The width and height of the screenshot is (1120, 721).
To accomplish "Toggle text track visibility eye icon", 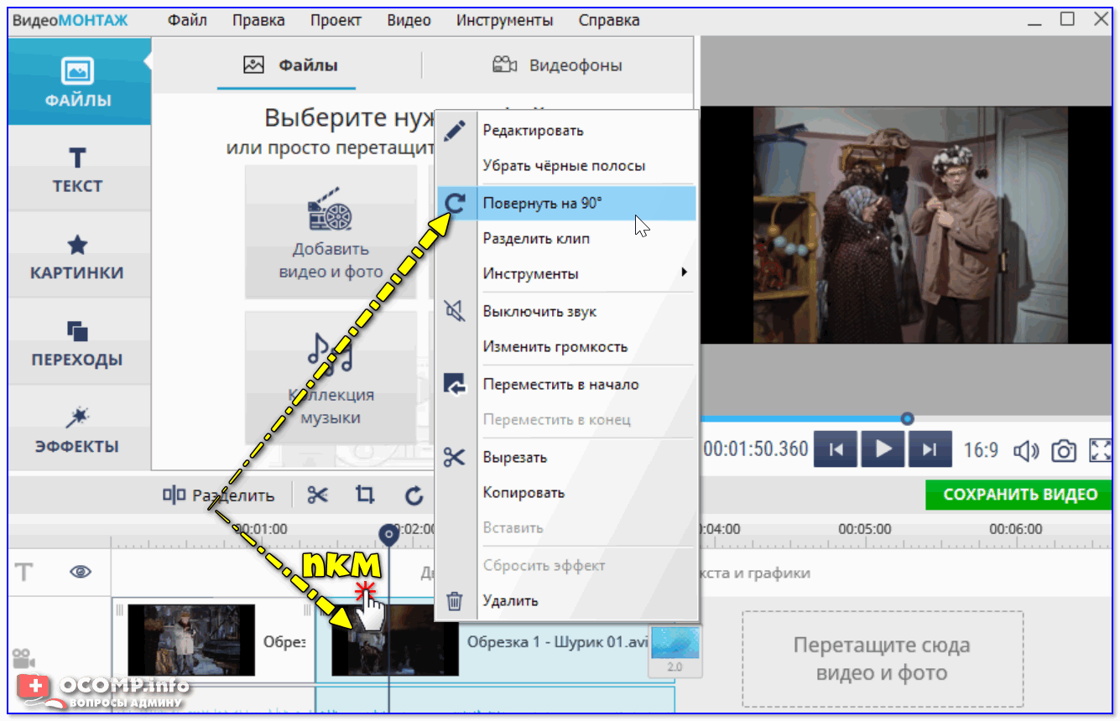I will (81, 572).
